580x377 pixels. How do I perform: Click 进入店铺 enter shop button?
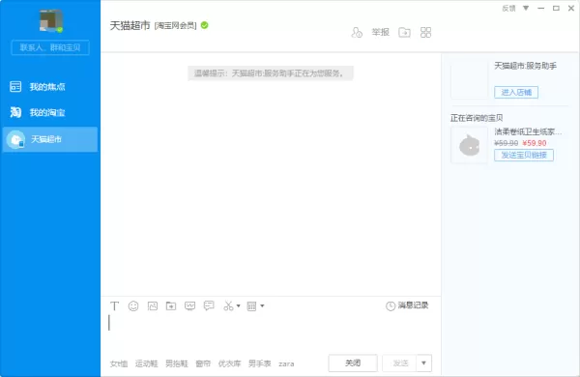pyautogui.click(x=516, y=92)
